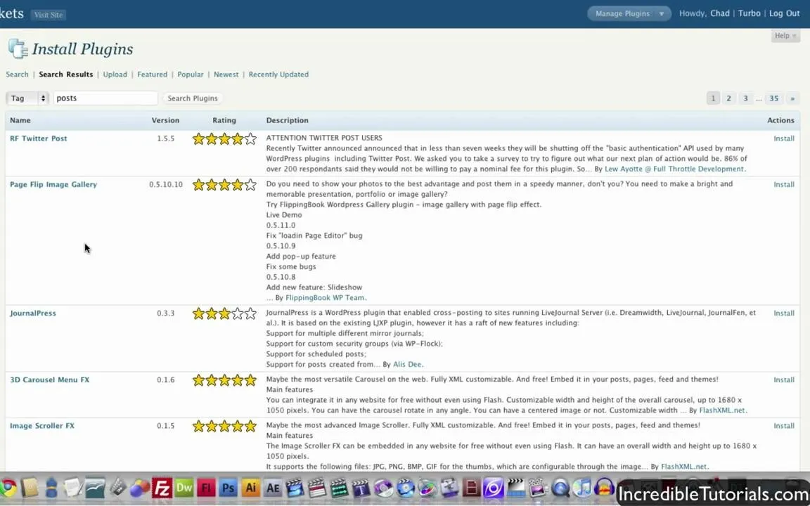Go to results page 3
The height and width of the screenshot is (506, 810).
745,98
